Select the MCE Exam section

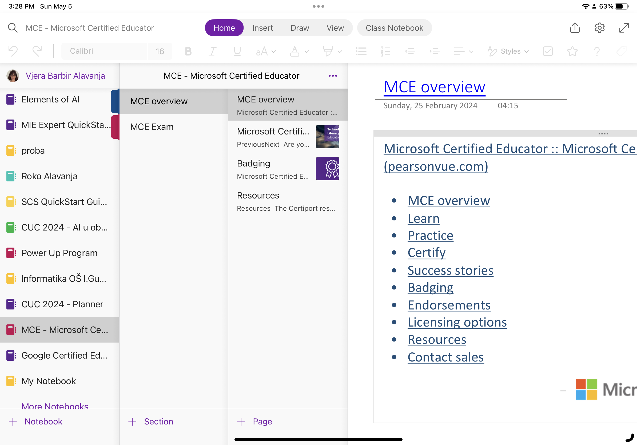pyautogui.click(x=174, y=127)
